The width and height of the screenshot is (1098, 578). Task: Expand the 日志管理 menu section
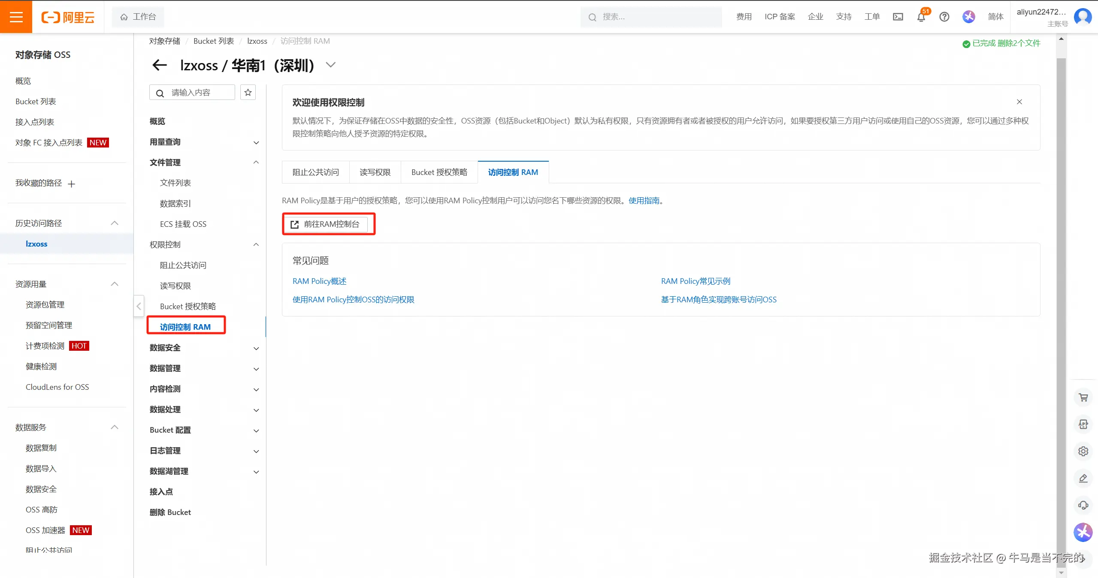pos(256,452)
